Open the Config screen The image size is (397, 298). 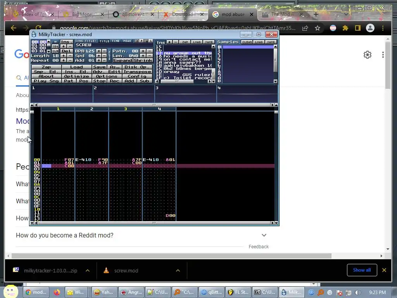click(x=137, y=76)
